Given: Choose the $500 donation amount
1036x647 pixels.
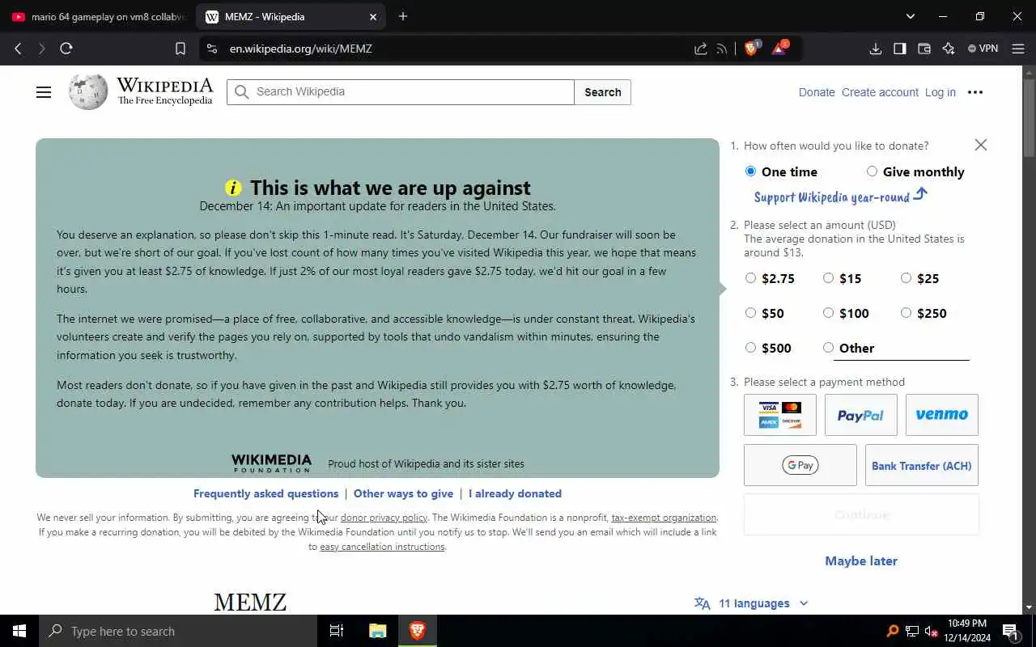Looking at the screenshot, I should pos(750,348).
